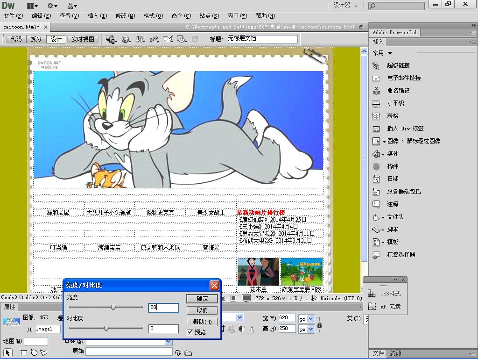
Task: Insert date calendar icon
Action: (376, 179)
